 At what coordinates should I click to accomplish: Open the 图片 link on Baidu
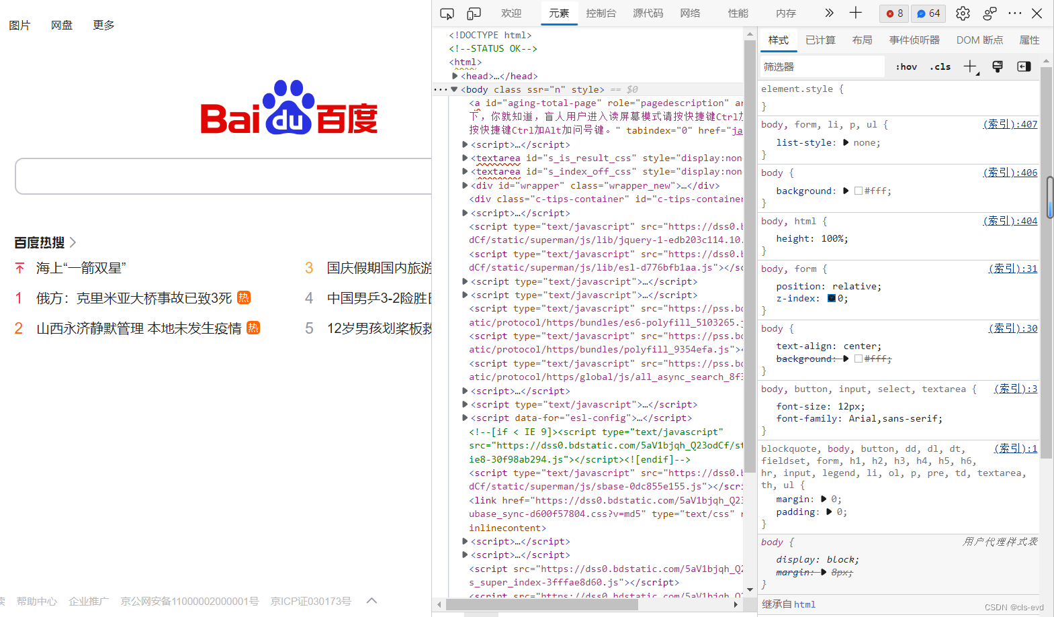click(x=19, y=25)
